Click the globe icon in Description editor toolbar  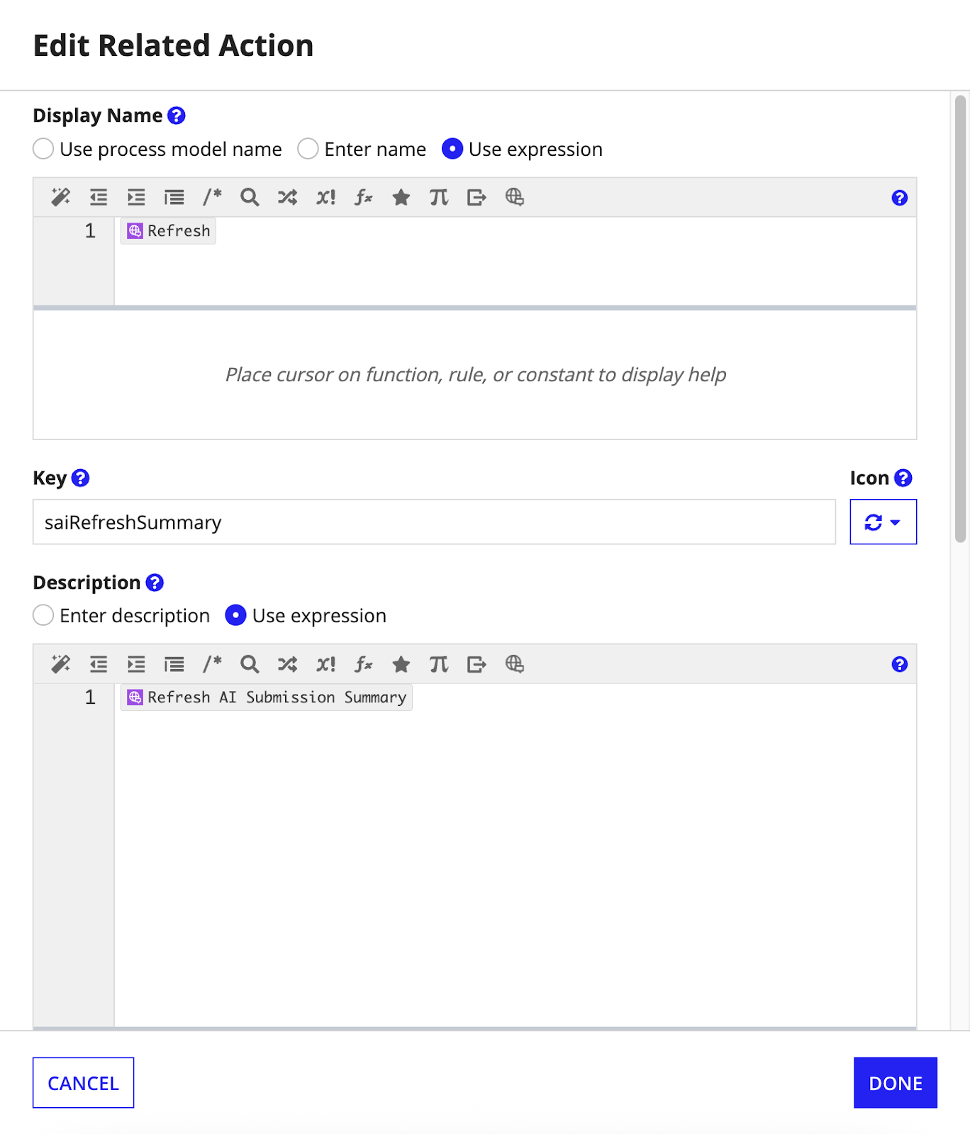pyautogui.click(x=515, y=664)
